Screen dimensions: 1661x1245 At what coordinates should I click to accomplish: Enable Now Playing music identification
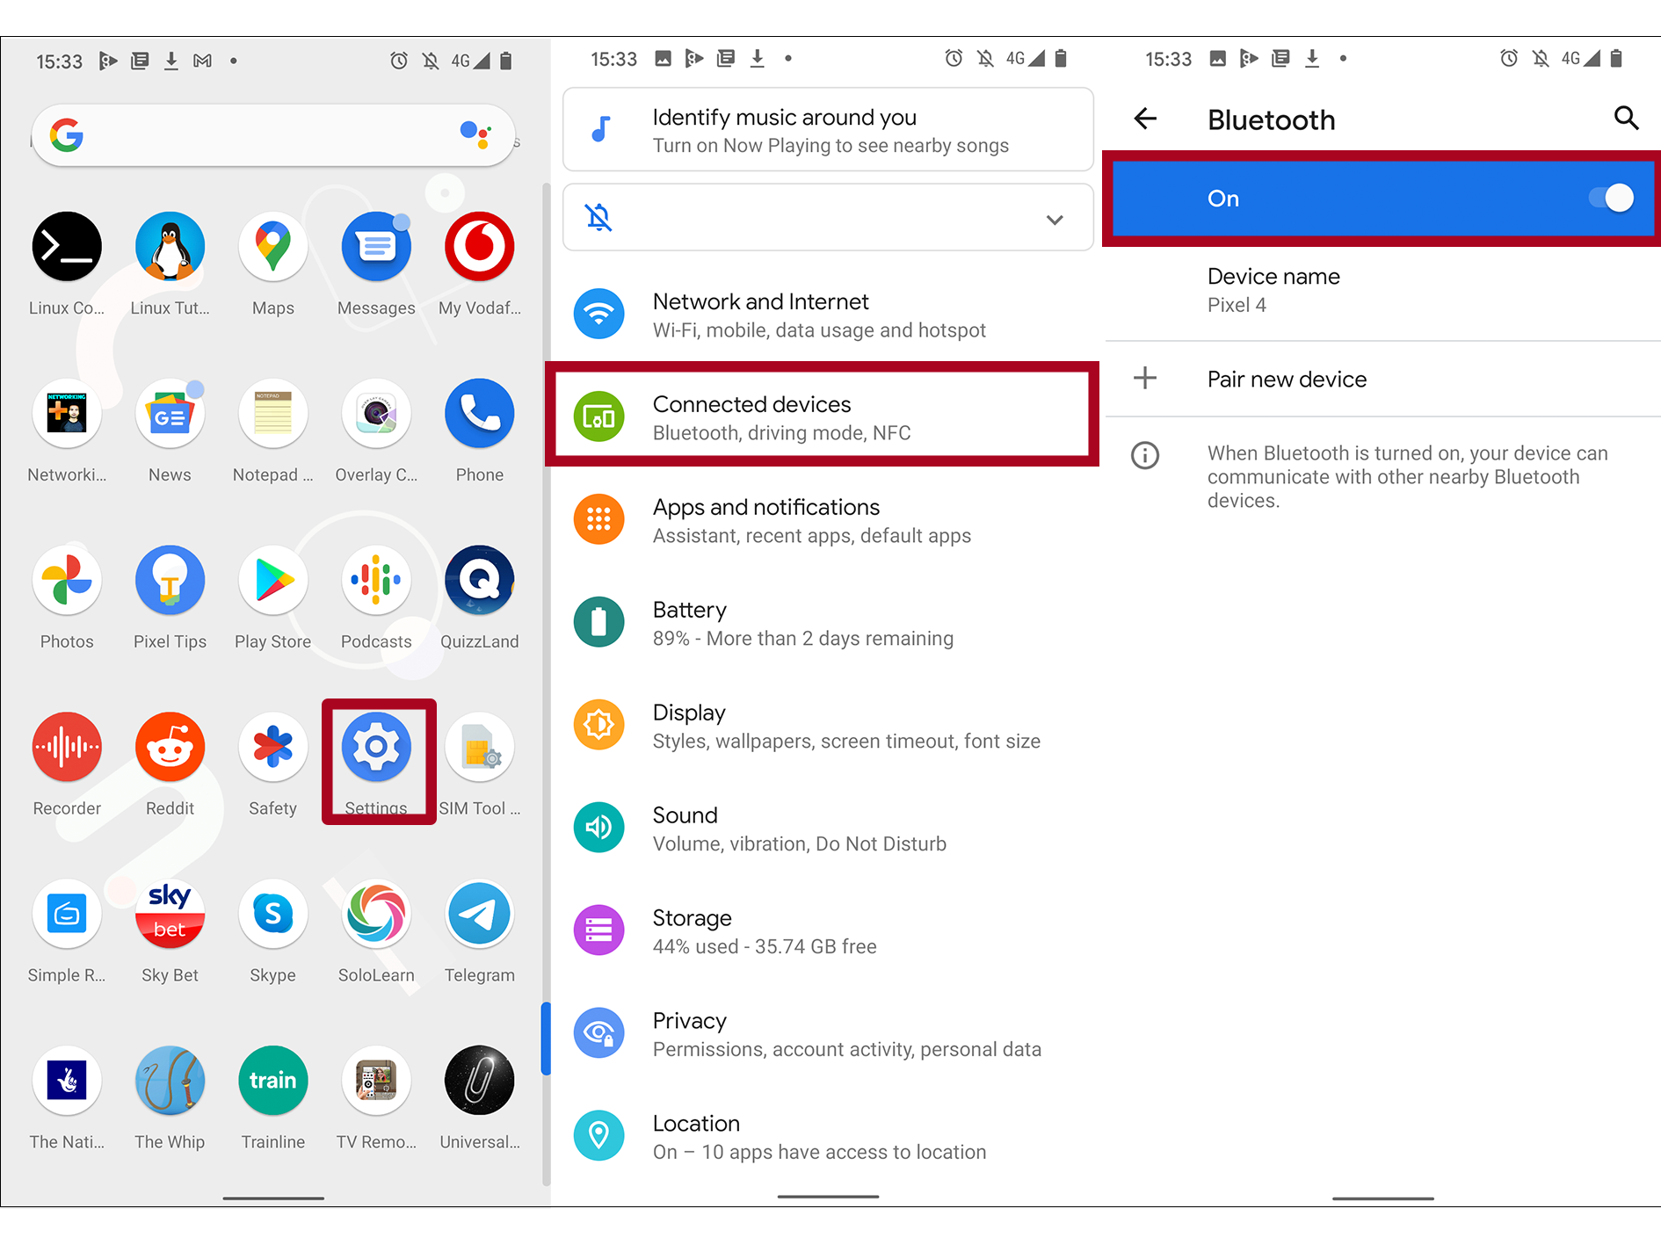tap(827, 129)
